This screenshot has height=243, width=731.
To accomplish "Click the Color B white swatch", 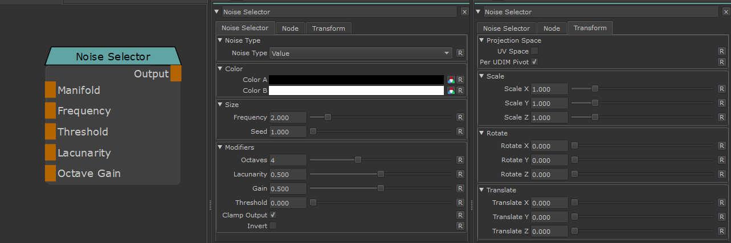I will tap(356, 90).
